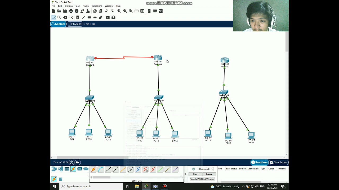The width and height of the screenshot is (339, 190).
Task: Launch the Activity Wizard icon
Action: tap(82, 11)
